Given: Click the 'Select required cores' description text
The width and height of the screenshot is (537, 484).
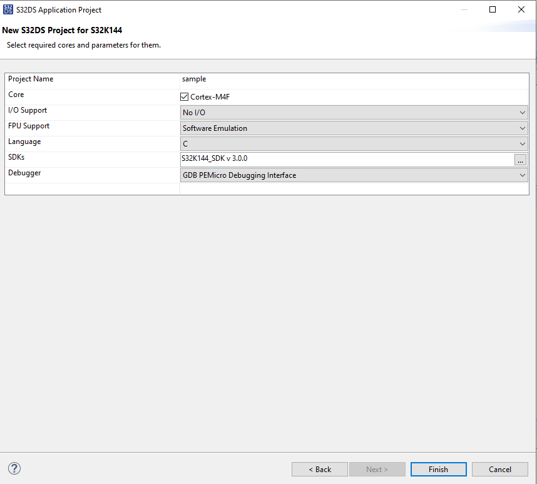Looking at the screenshot, I should pos(84,45).
